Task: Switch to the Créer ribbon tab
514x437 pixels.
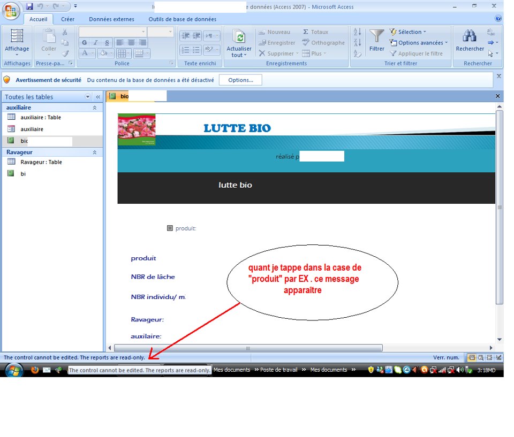Action: point(67,19)
